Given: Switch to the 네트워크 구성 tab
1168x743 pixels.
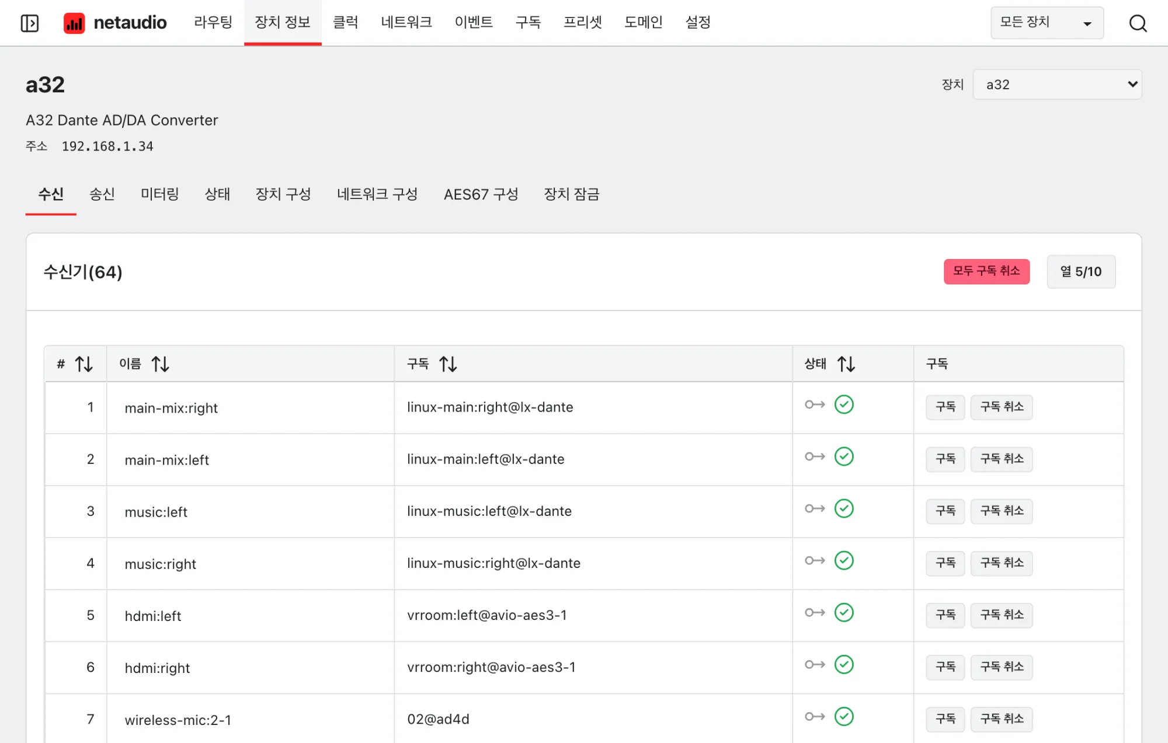Looking at the screenshot, I should [377, 194].
